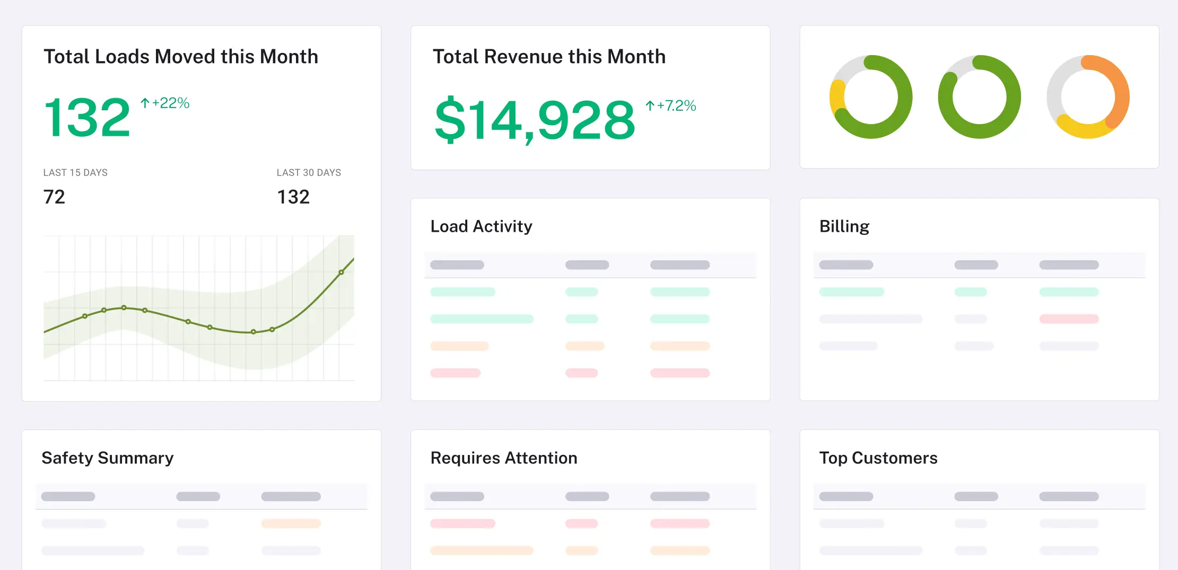Click the orange and yellow donut chart
This screenshot has width=1178, height=570.
[1088, 97]
